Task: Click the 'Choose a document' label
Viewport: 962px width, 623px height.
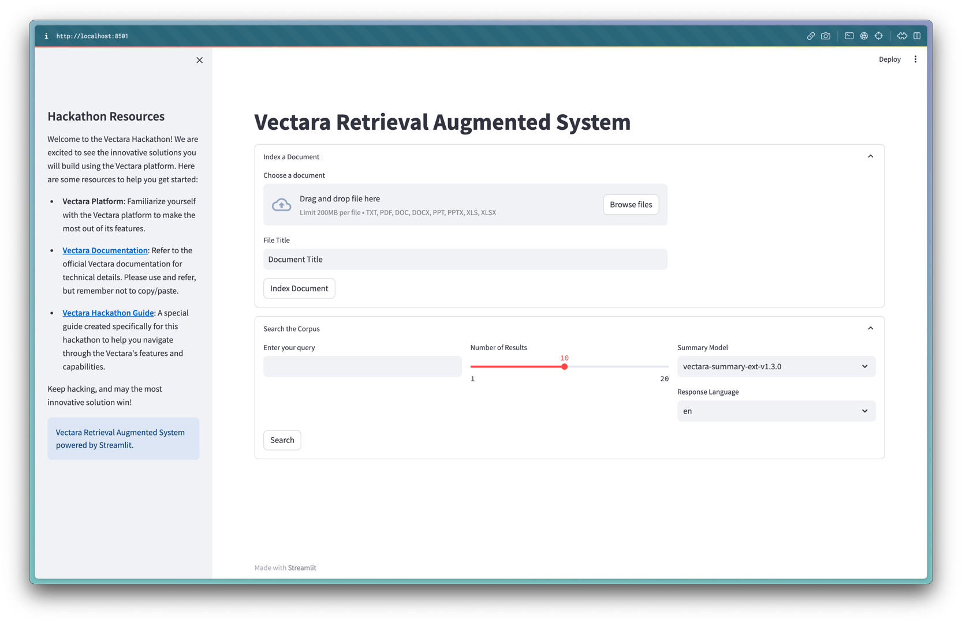Action: pyautogui.click(x=294, y=175)
